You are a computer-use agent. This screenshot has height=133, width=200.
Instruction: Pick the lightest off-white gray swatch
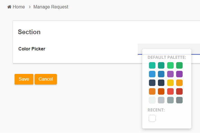coord(152,100)
